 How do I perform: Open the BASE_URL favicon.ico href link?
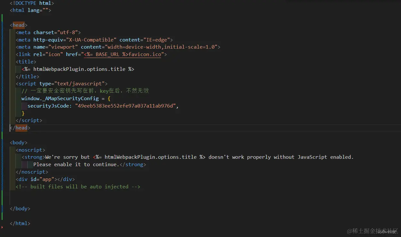click(x=123, y=54)
